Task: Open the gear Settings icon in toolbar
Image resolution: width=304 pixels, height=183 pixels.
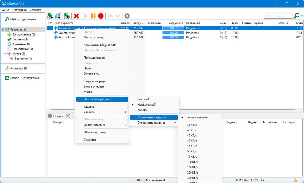Action: 127,16
